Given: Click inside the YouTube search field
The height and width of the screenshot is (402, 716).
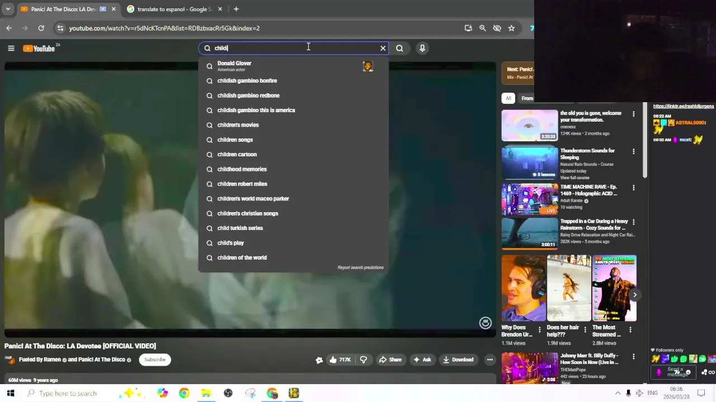Looking at the screenshot, I should point(294,48).
